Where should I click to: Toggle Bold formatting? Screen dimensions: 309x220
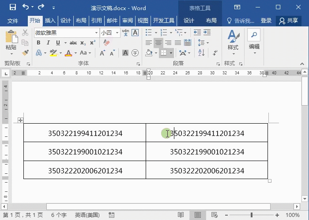coord(38,43)
